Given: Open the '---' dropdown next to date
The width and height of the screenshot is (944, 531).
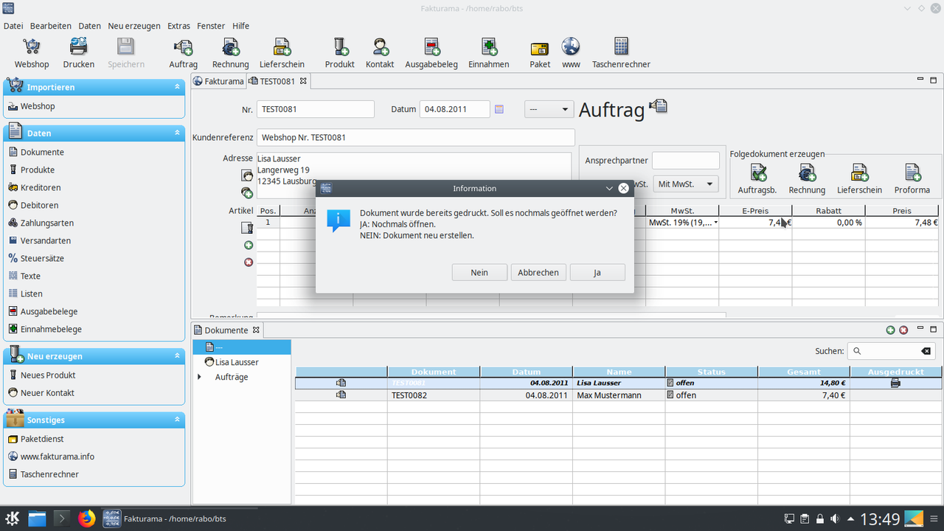Looking at the screenshot, I should click(x=549, y=109).
